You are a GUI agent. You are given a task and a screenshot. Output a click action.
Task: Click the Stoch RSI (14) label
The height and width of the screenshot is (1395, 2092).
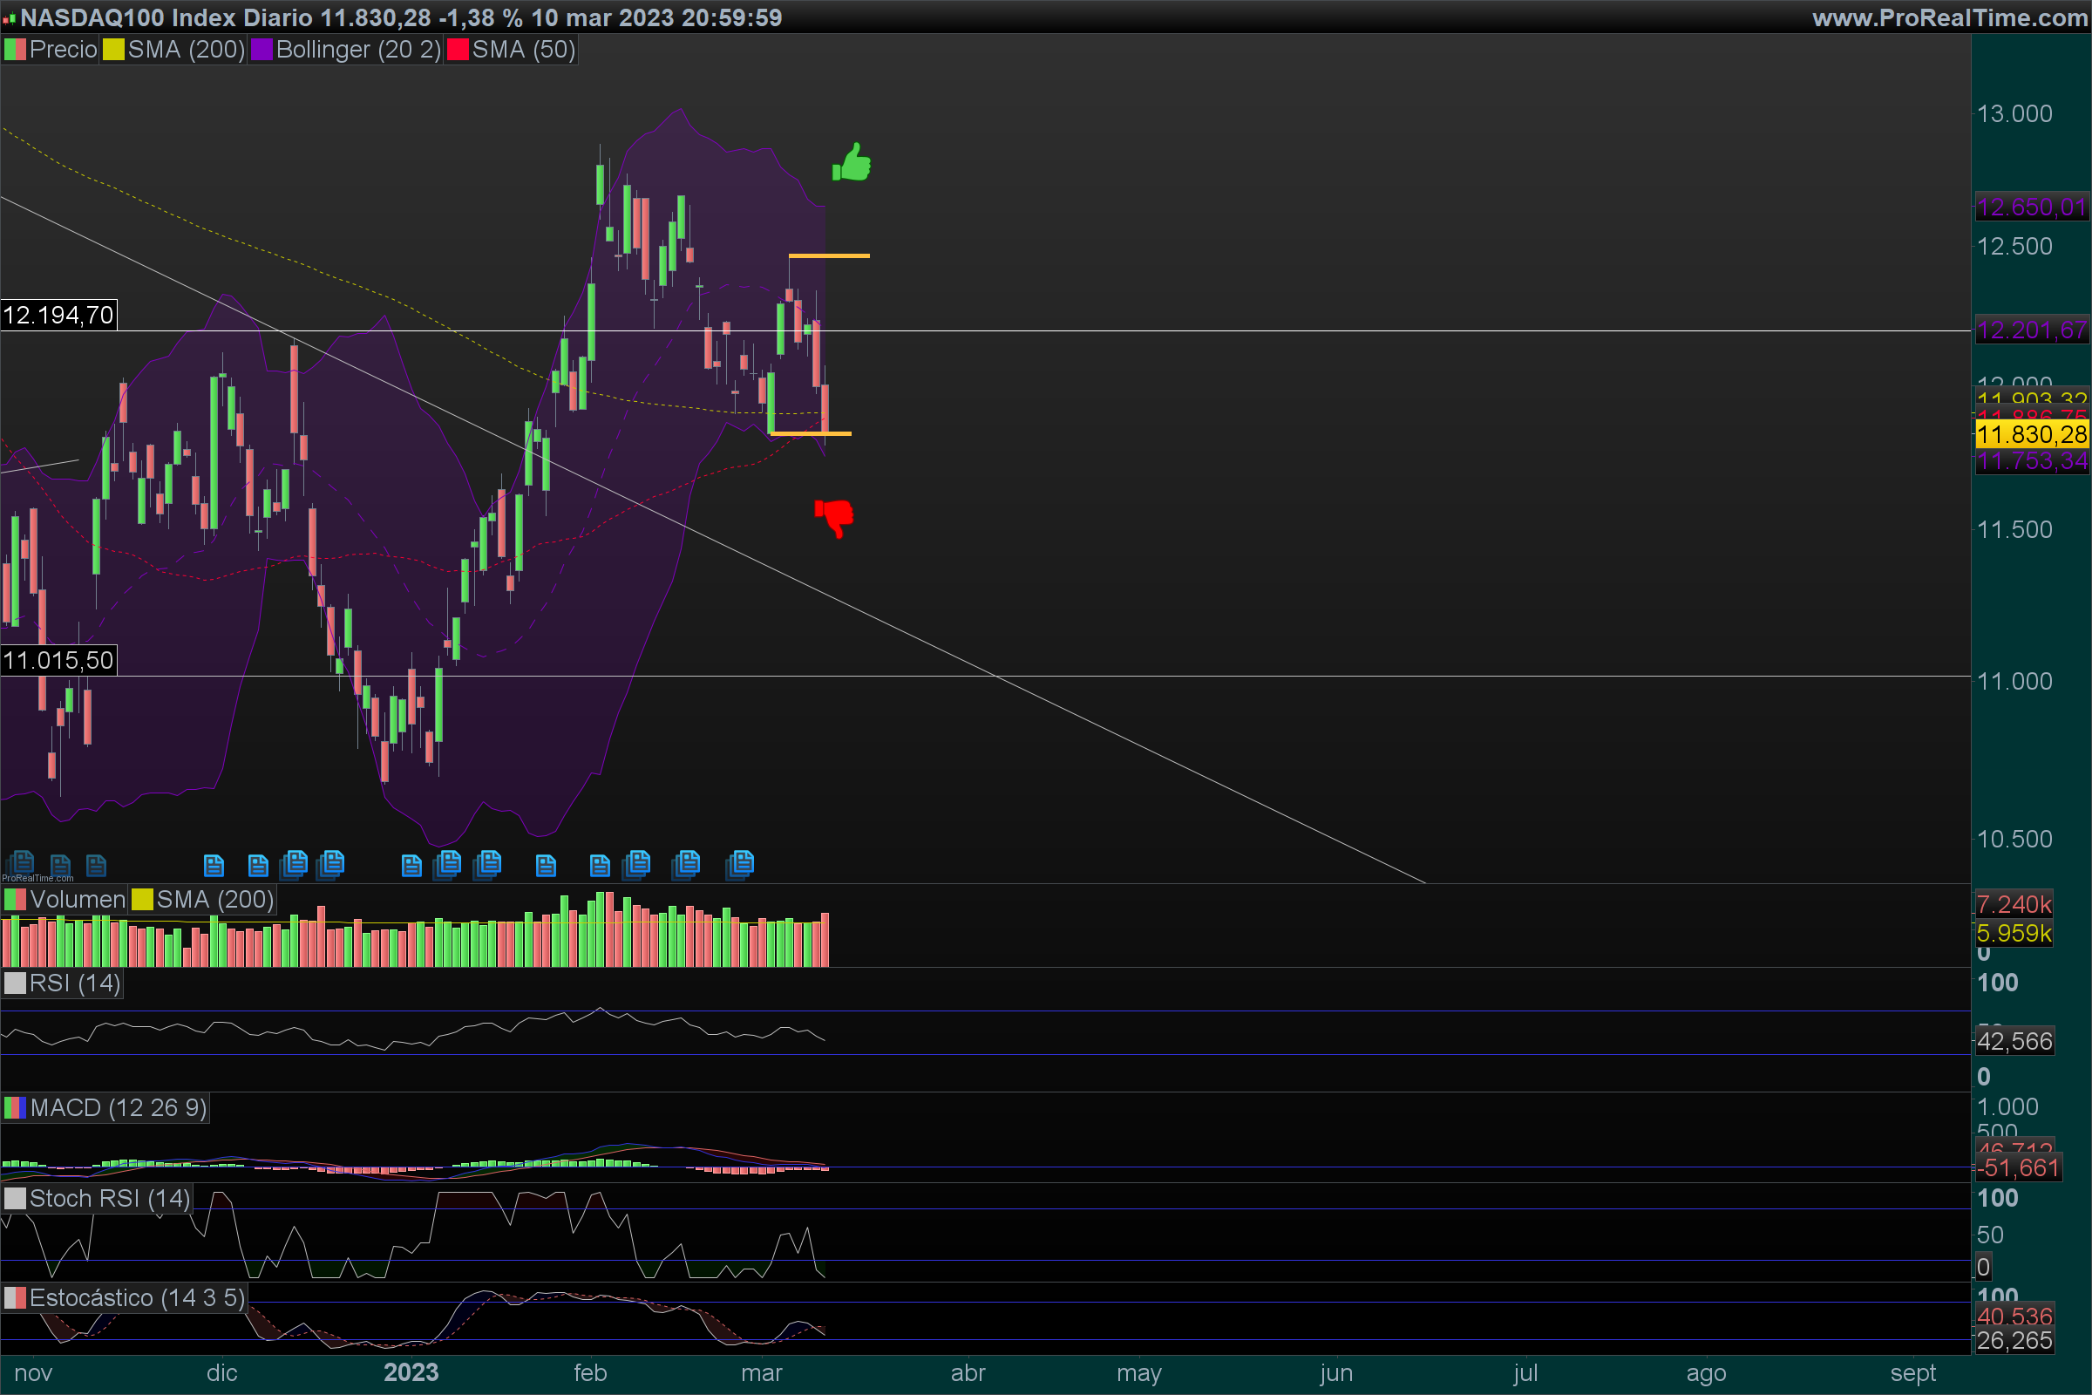[110, 1198]
